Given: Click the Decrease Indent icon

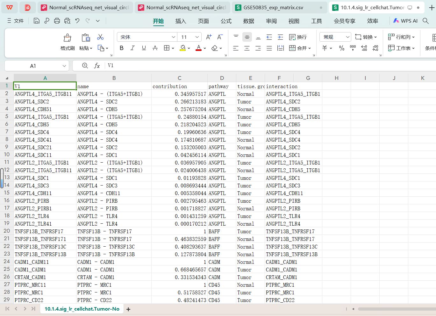Looking at the screenshot, I should coord(269,37).
